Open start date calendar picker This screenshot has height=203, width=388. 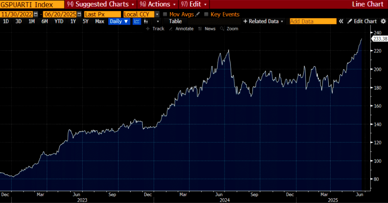coord(36,14)
